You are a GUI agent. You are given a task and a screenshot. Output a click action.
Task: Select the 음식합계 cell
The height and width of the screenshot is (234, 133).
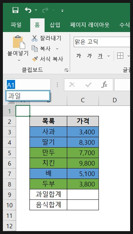coord(49,205)
